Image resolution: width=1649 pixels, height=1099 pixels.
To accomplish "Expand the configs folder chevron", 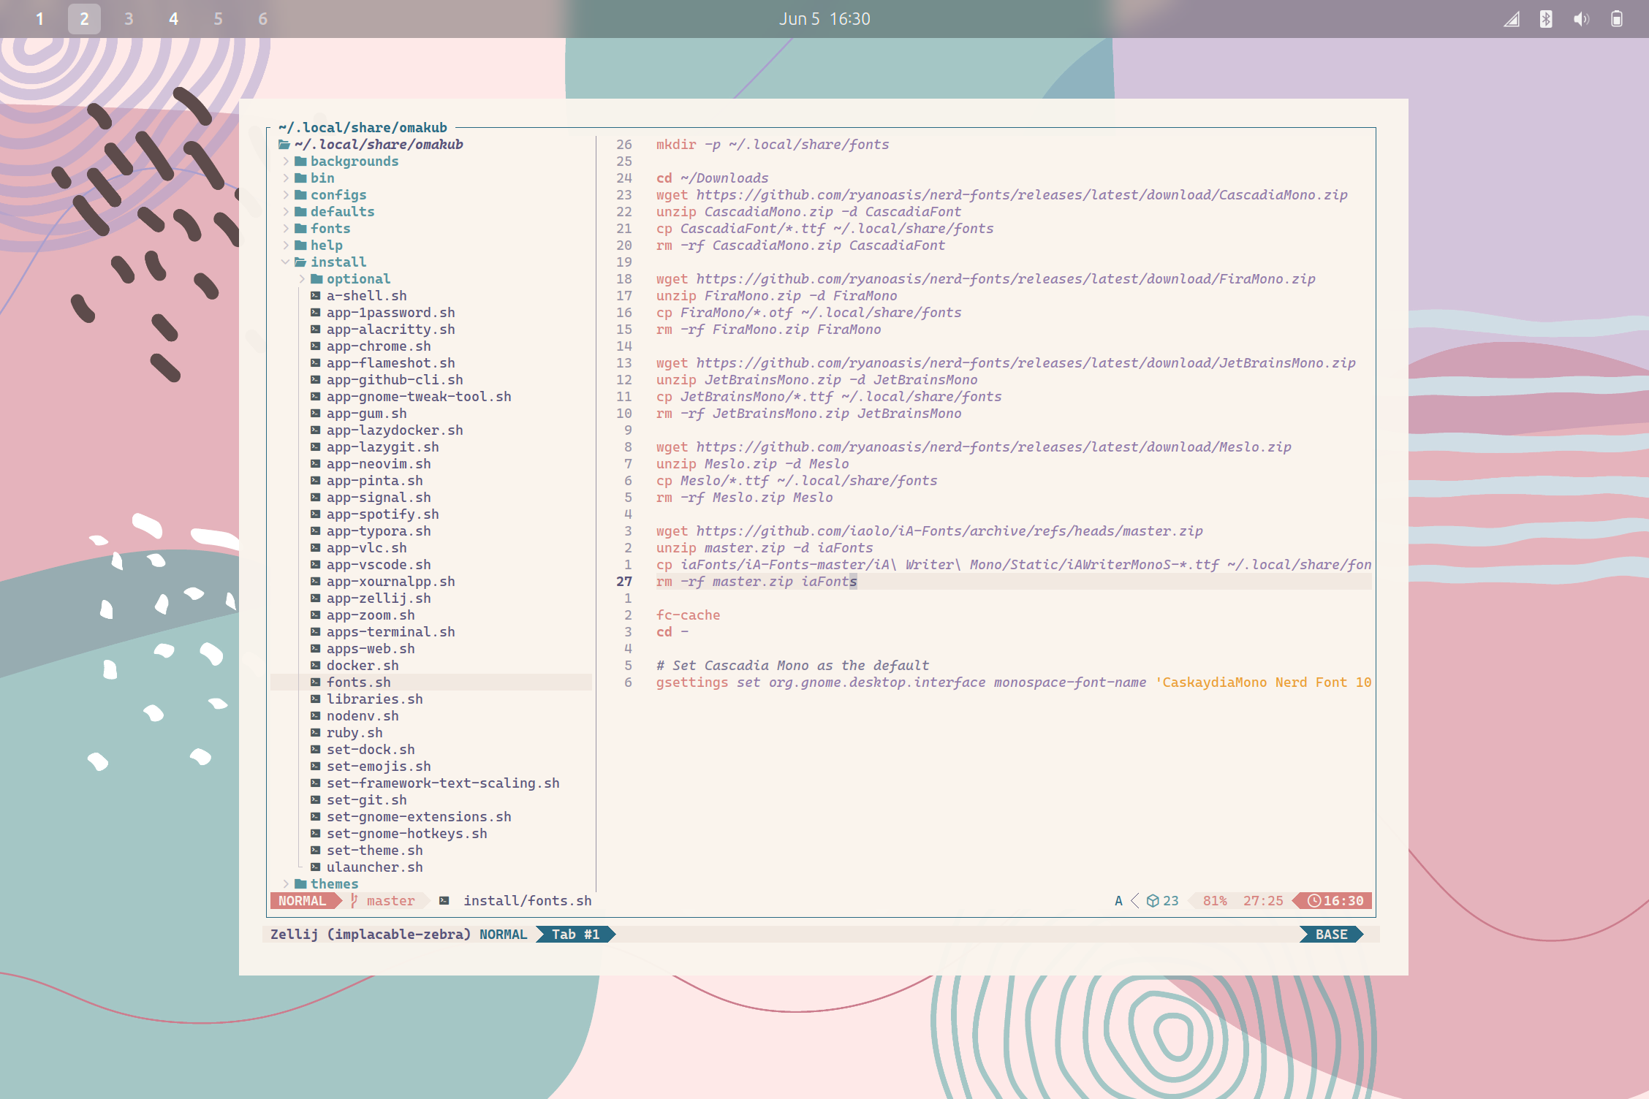I will pyautogui.click(x=285, y=194).
